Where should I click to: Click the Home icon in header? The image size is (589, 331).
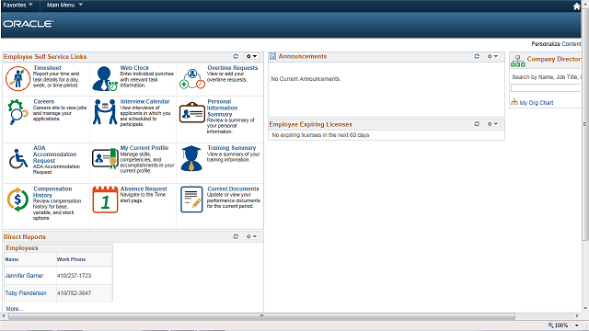577,6
